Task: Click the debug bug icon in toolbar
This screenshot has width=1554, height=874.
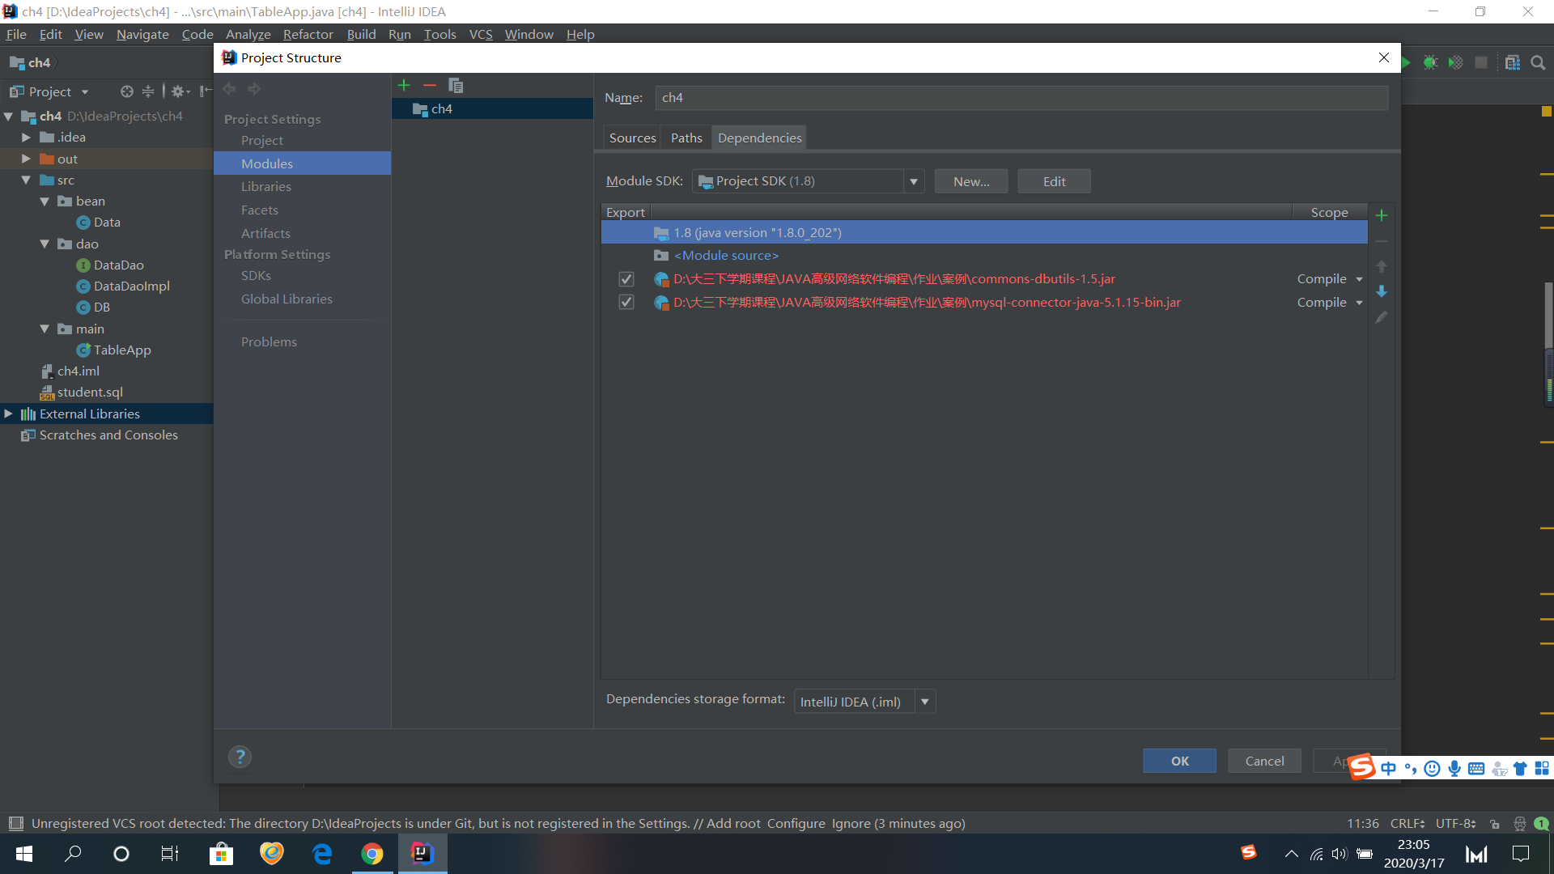Action: 1430,63
